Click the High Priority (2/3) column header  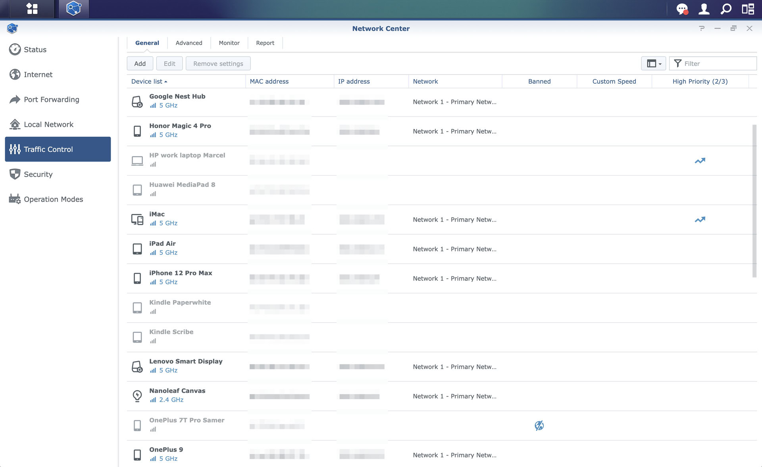[x=700, y=82]
